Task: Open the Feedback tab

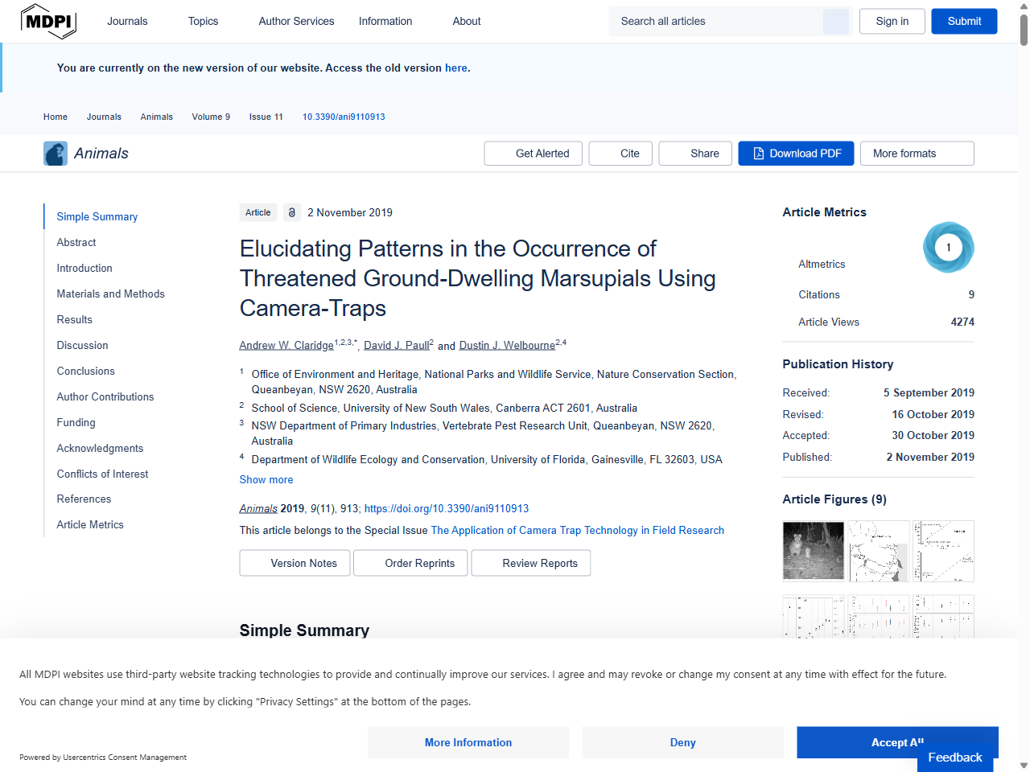Action: click(954, 758)
